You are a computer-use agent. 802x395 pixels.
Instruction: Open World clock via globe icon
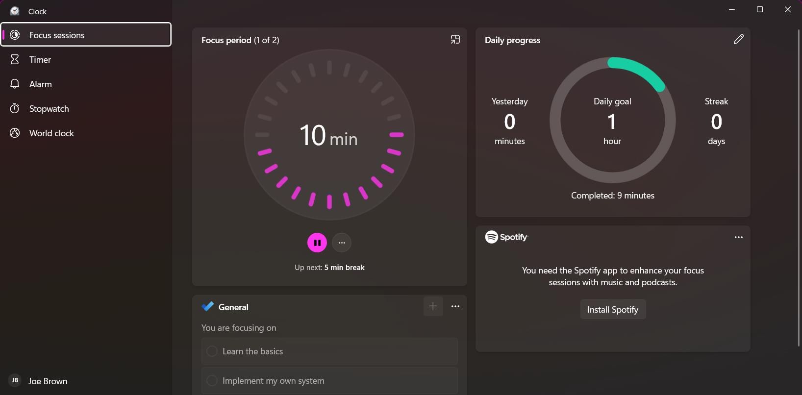(x=15, y=133)
